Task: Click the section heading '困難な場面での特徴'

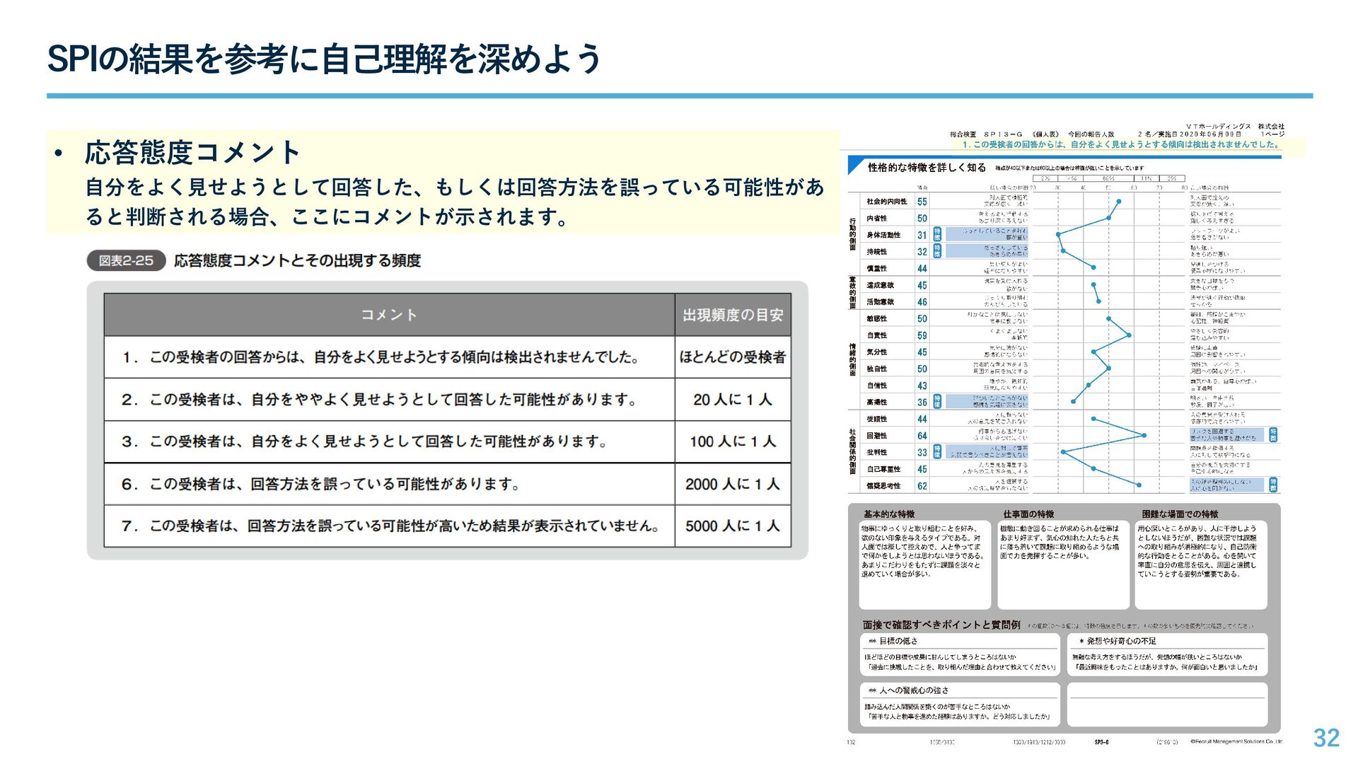Action: 1180,514
